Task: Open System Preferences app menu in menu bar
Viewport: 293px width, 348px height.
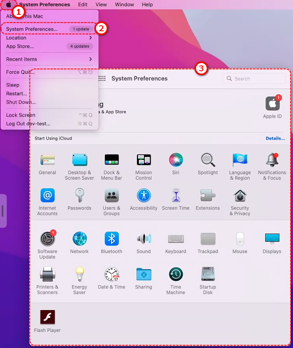Action: (45, 5)
